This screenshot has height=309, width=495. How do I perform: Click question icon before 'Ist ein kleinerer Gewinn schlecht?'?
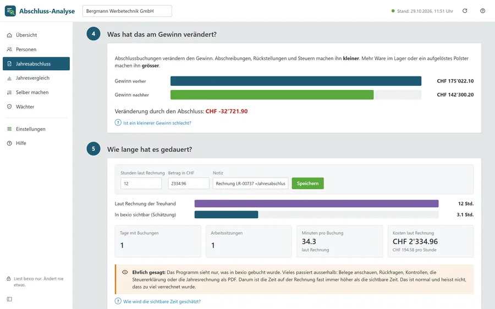[118, 123]
